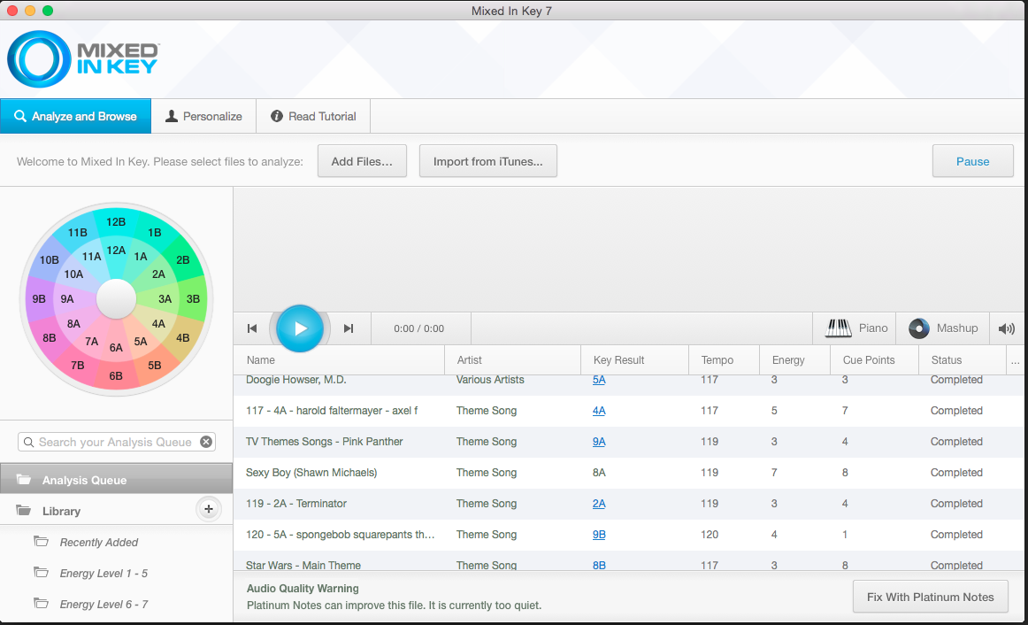Clear the Analysis Queue search field
Viewport: 1028px width, 625px height.
point(206,442)
